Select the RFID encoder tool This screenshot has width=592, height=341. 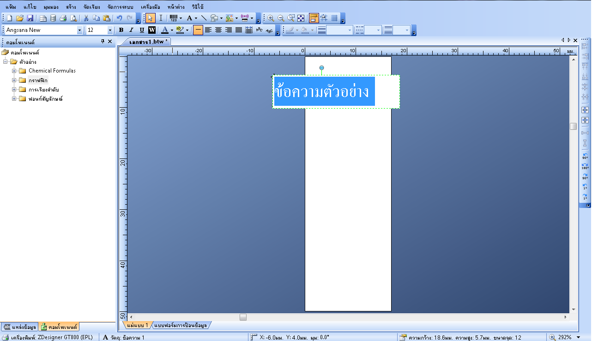(245, 18)
